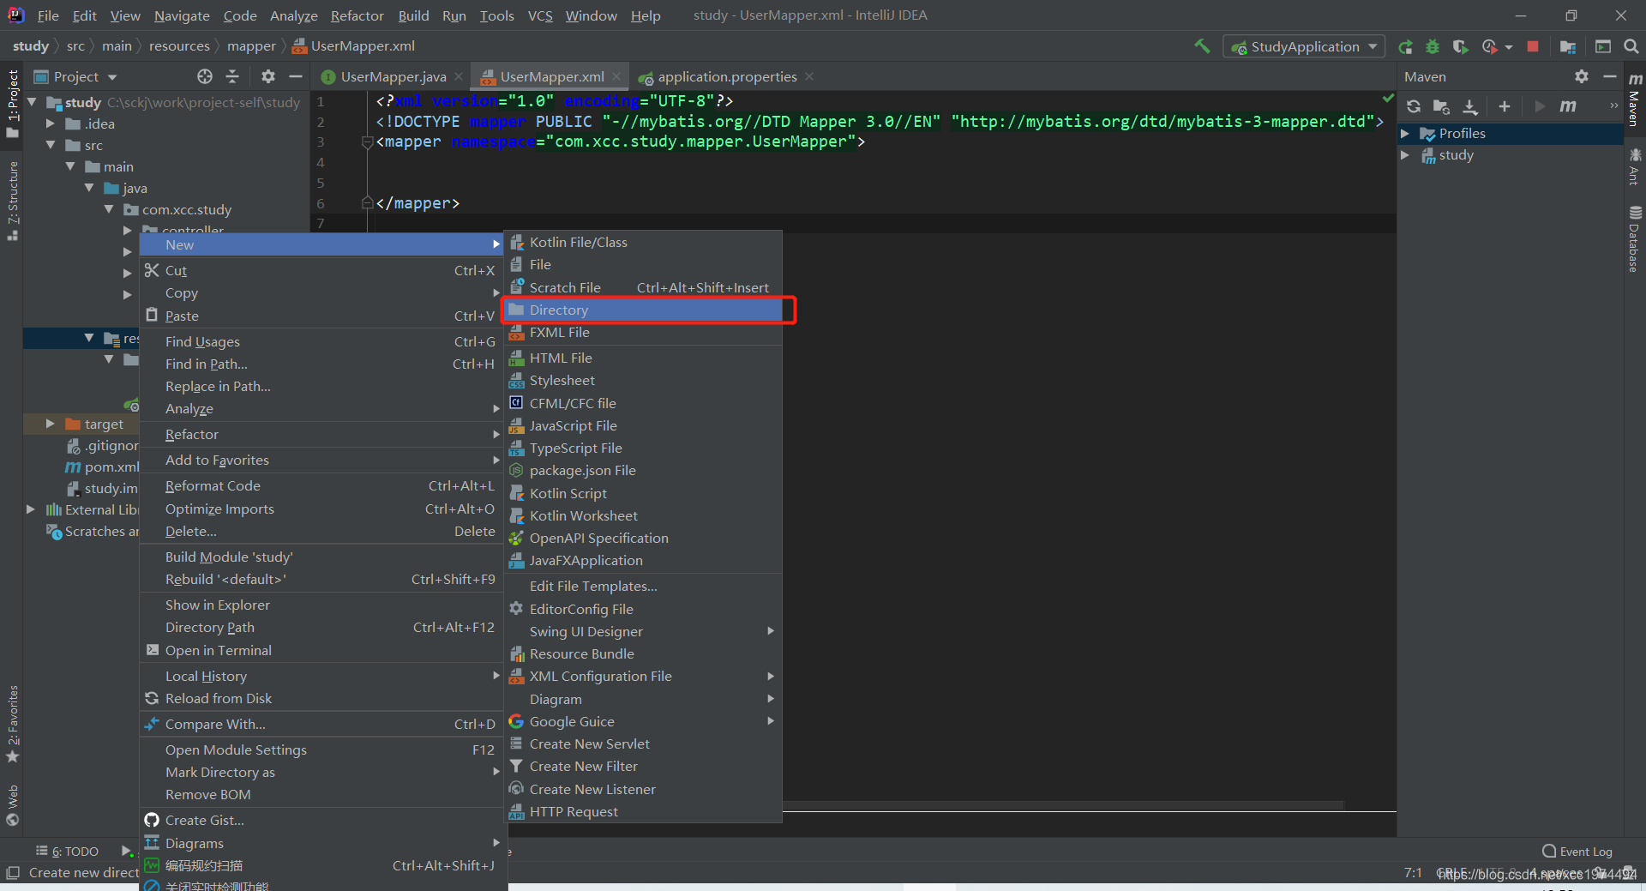Image resolution: width=1646 pixels, height=891 pixels.
Task: Collapse the mapper tag fold marker
Action: coord(367,142)
